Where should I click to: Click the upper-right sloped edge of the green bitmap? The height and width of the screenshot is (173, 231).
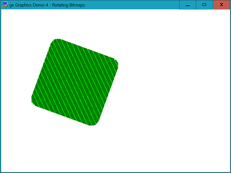click(x=87, y=49)
